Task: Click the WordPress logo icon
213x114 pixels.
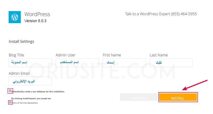Action: 15,17
